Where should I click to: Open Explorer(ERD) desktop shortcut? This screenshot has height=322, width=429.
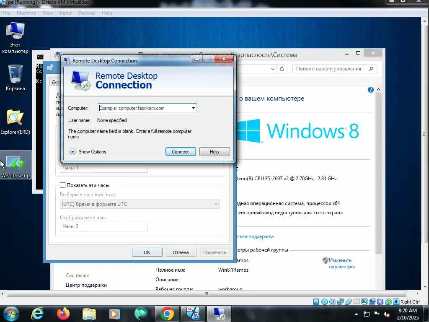tap(16, 122)
